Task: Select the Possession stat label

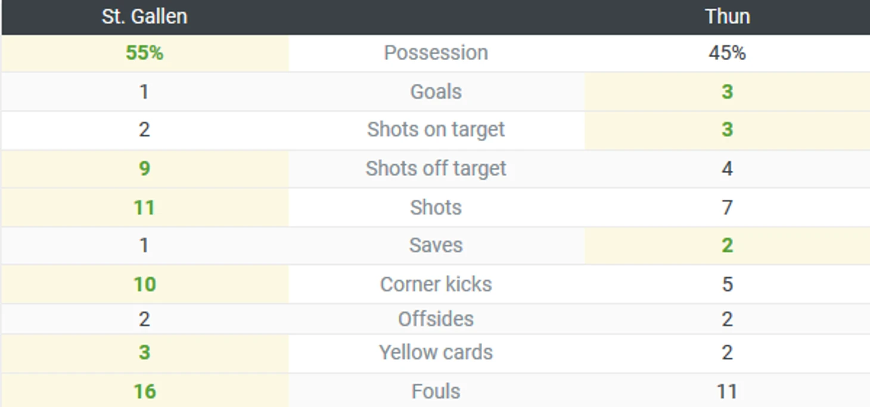Action: pos(436,53)
